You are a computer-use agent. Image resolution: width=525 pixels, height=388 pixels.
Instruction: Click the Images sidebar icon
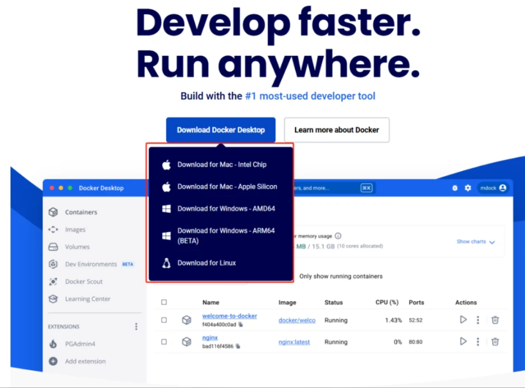(53, 230)
